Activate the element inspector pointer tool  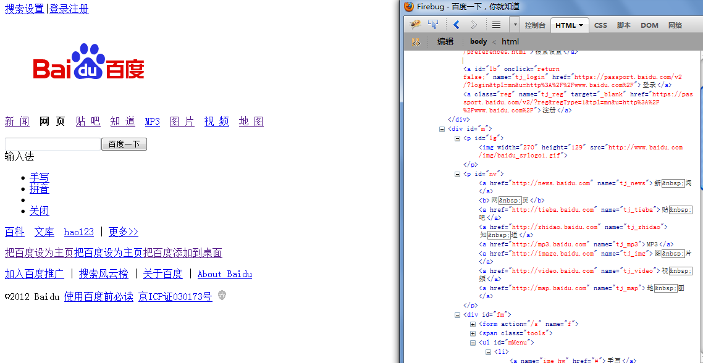click(433, 25)
